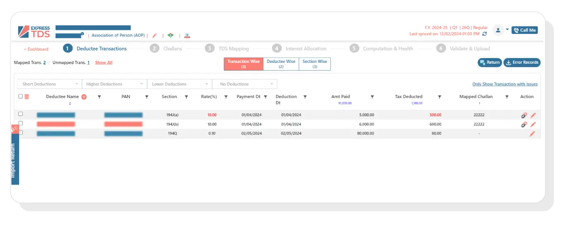
Task: Open filter icon next to Amt Paid column
Action: [372, 97]
